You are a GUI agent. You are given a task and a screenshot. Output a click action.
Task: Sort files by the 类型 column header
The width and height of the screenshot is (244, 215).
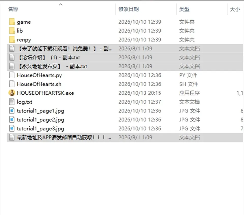click(184, 9)
